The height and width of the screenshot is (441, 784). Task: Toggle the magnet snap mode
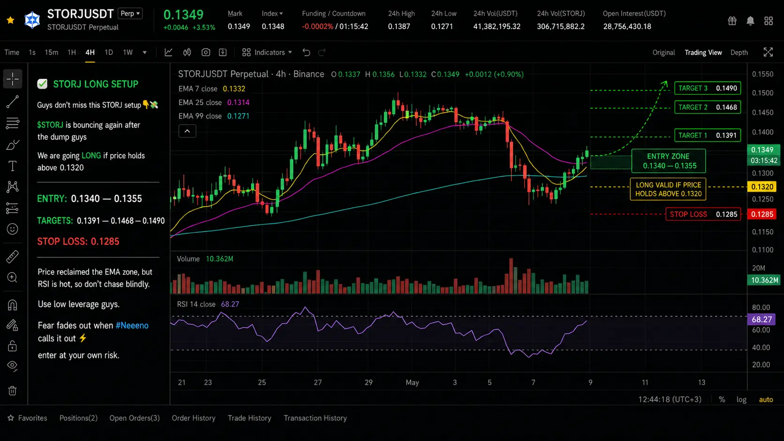pos(13,305)
